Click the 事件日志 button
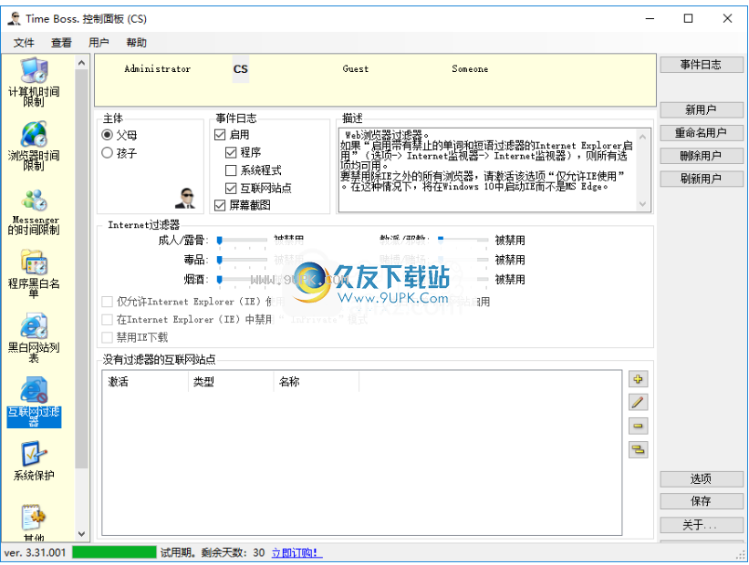Viewport: 749px width, 565px height. coord(702,65)
